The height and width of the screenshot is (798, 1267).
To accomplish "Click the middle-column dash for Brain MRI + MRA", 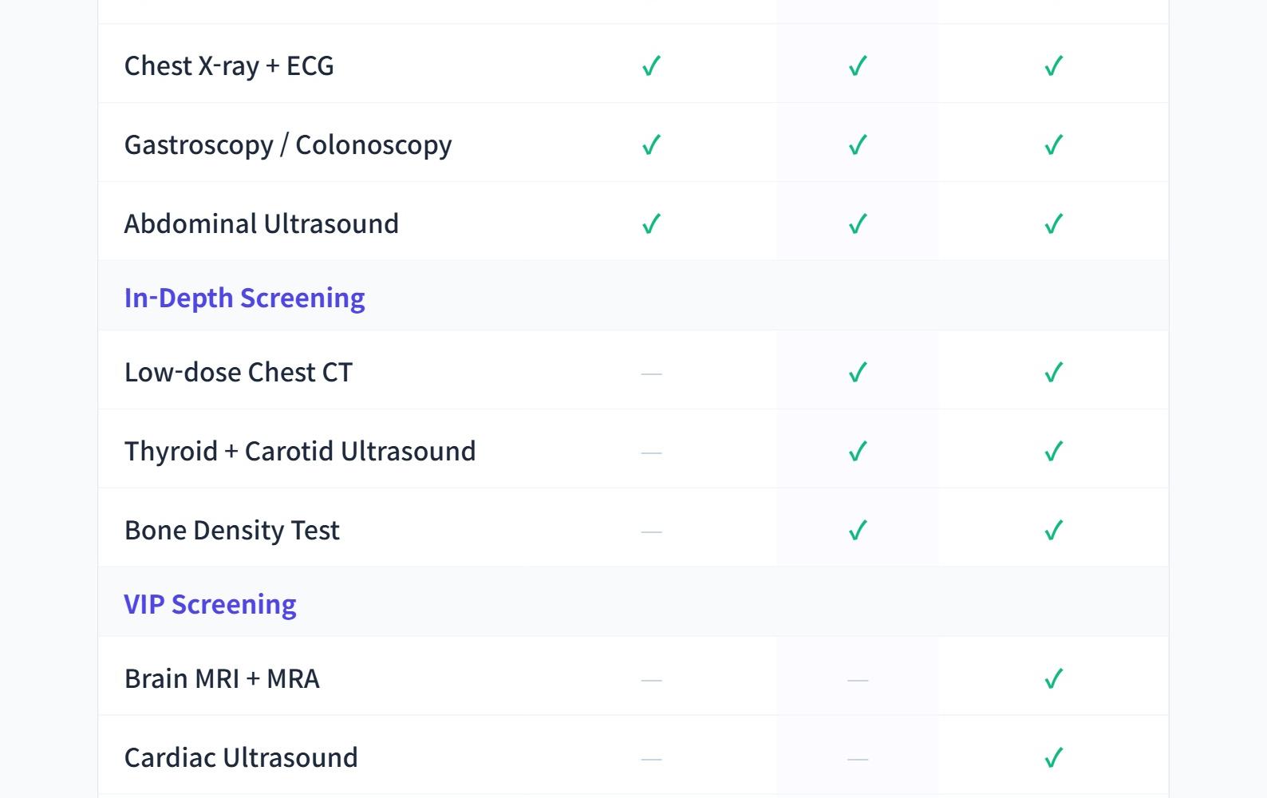I will coord(857,679).
